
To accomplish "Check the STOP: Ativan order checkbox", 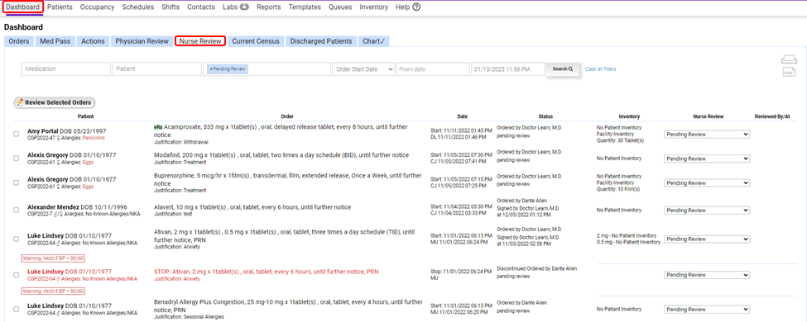I will (17, 275).
